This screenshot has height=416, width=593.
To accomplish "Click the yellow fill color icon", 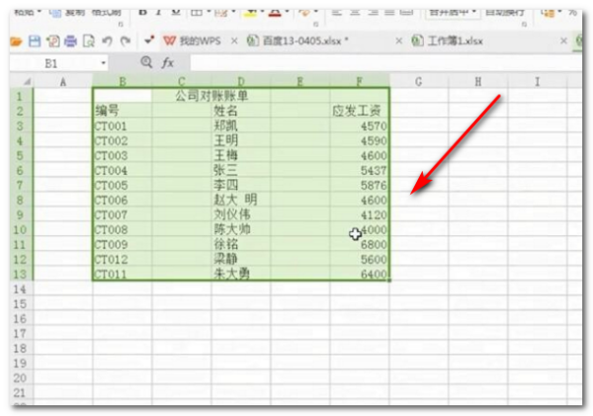I will 250,13.
